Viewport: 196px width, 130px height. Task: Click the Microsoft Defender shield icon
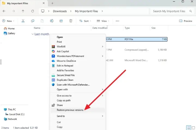(x=53, y=85)
